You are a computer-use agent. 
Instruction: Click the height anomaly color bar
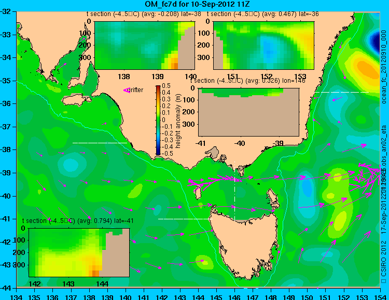click(x=158, y=120)
